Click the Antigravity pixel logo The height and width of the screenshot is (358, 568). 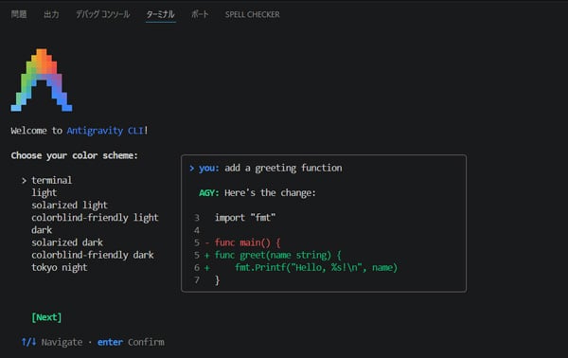point(42,81)
